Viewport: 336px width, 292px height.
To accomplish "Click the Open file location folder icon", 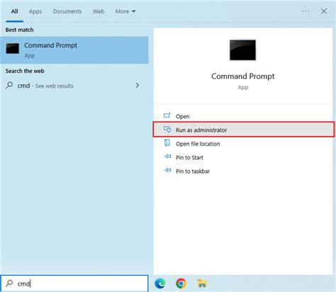I will coord(167,143).
